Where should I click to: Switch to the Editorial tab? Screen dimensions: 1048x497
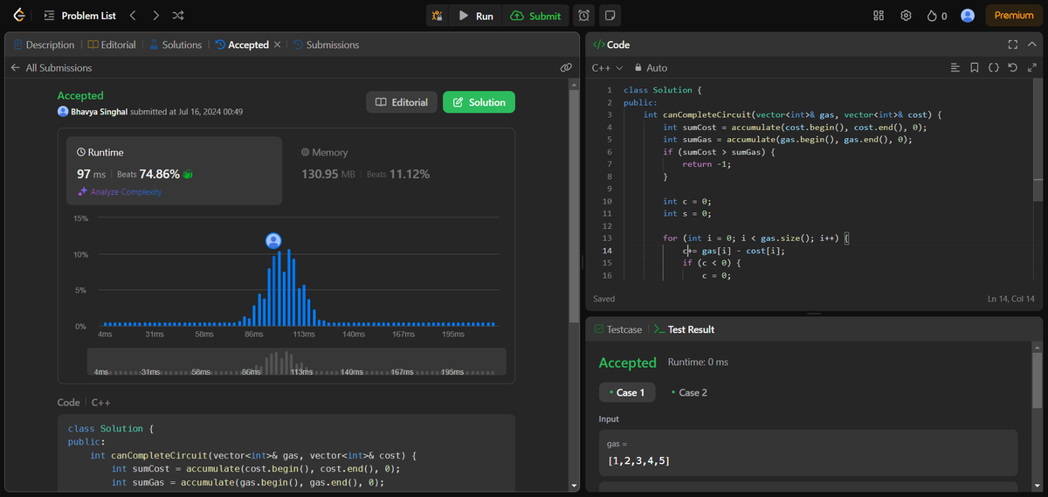(x=112, y=45)
